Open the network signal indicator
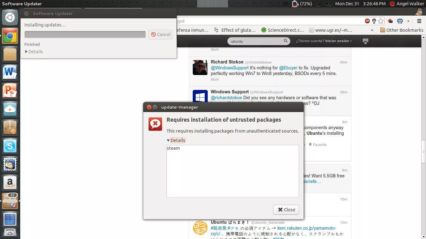 click(x=318, y=4)
